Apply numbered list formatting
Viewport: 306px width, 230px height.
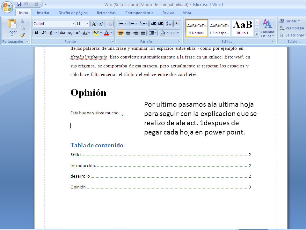click(132, 24)
